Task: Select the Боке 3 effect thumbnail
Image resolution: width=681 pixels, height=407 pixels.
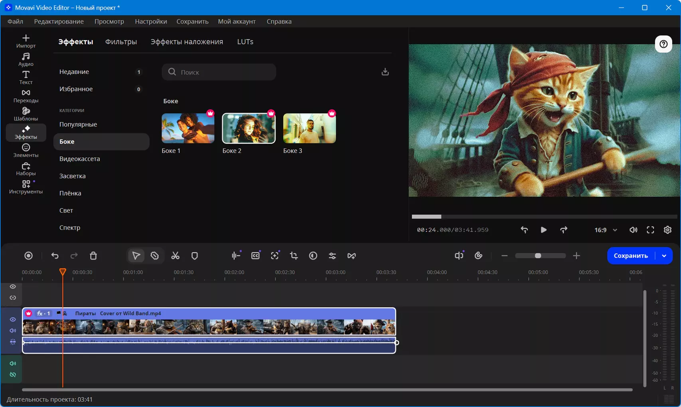Action: tap(309, 128)
